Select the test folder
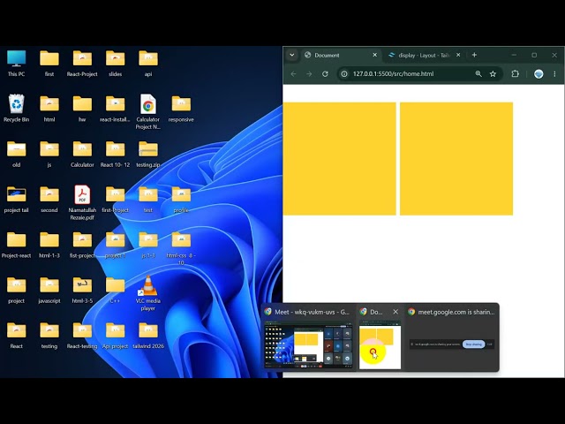The height and width of the screenshot is (424, 565). pos(148,200)
